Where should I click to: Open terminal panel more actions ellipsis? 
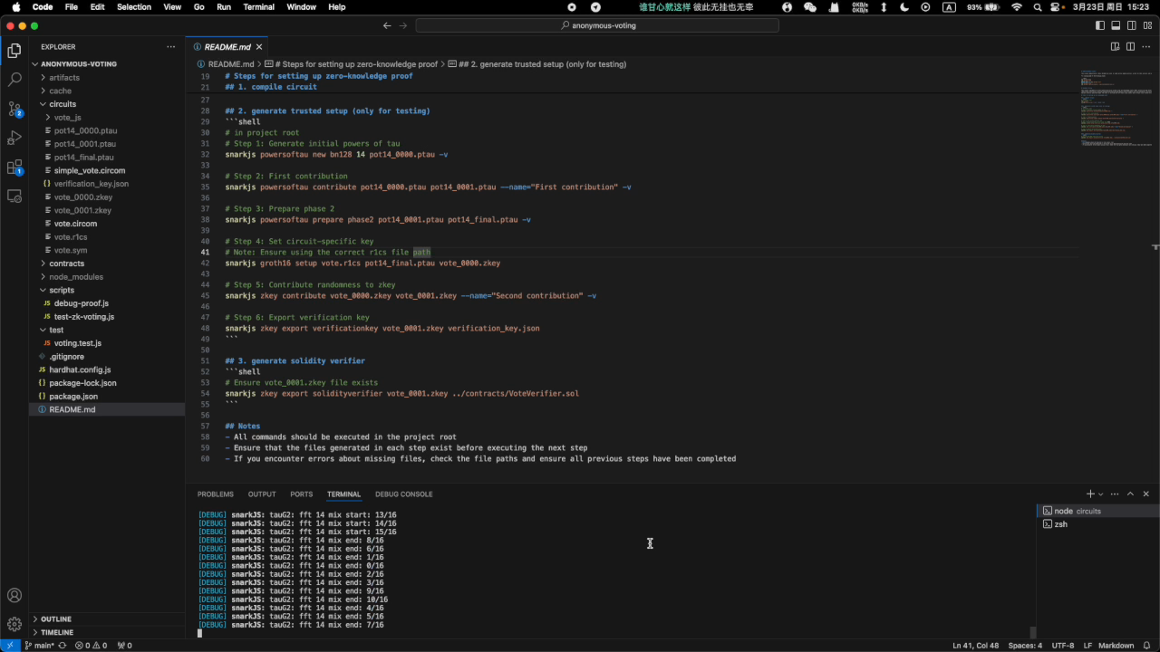click(1115, 494)
